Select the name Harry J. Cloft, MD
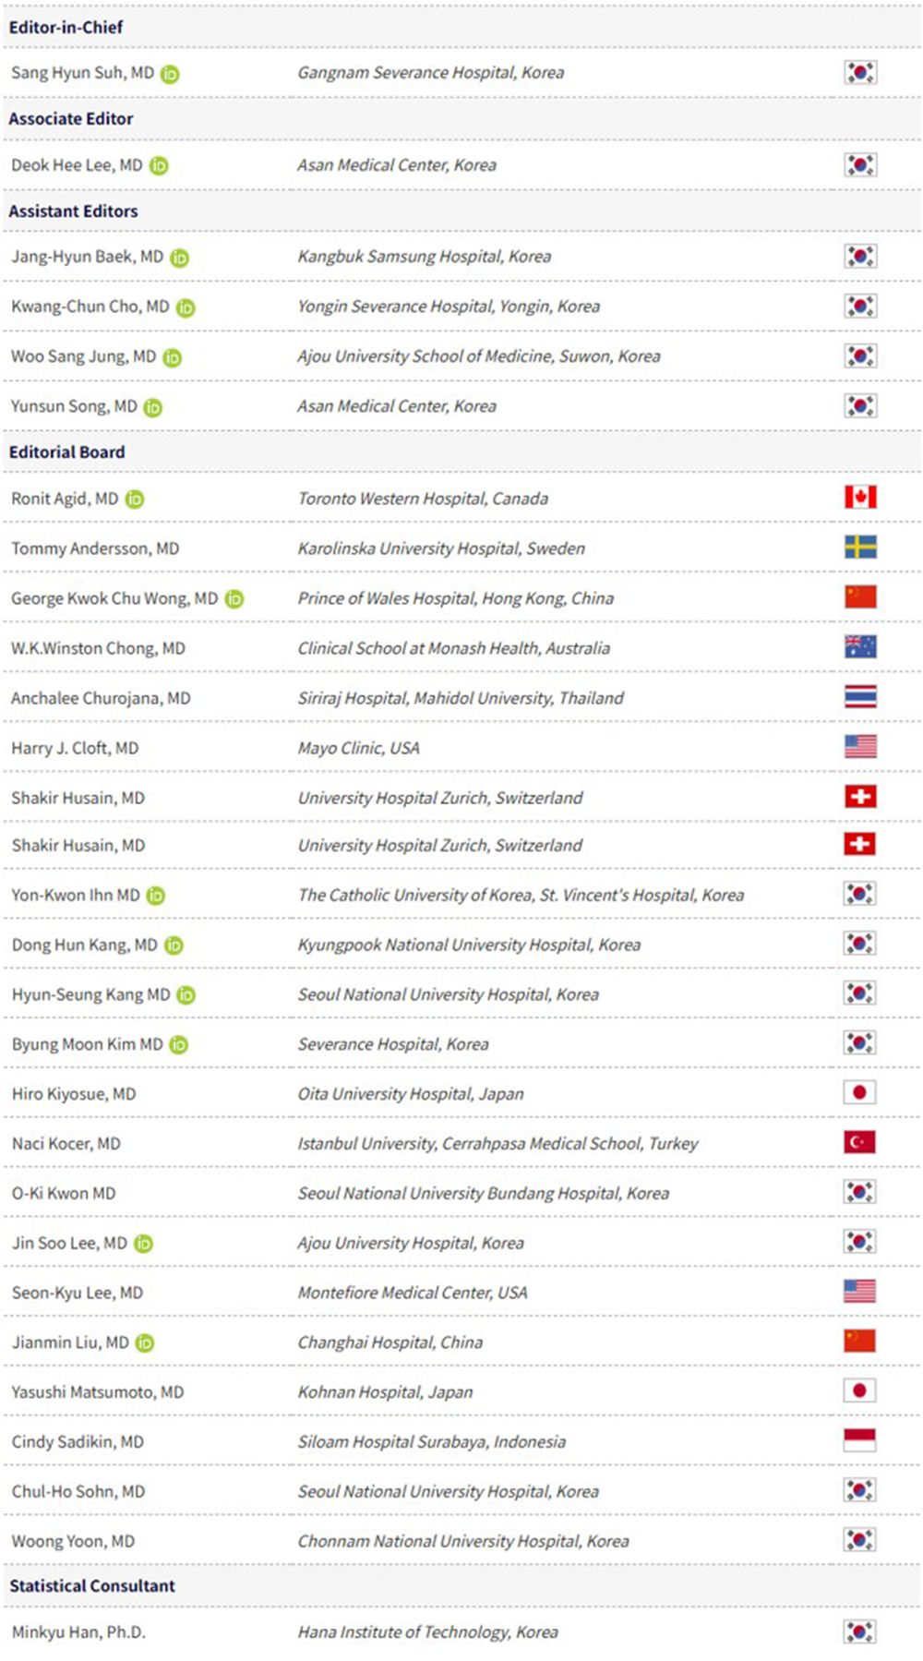 pyautogui.click(x=75, y=748)
